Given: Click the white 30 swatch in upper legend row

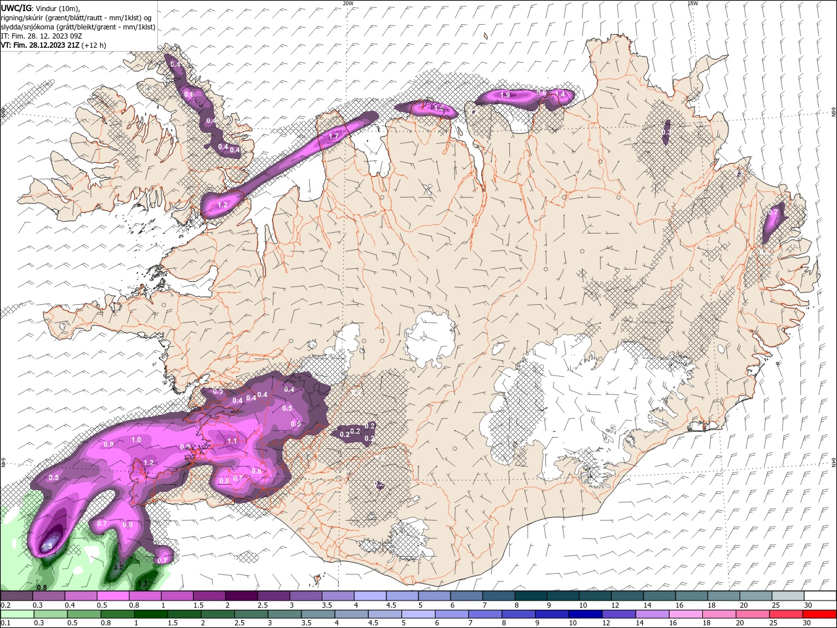Looking at the screenshot, I should (x=819, y=596).
